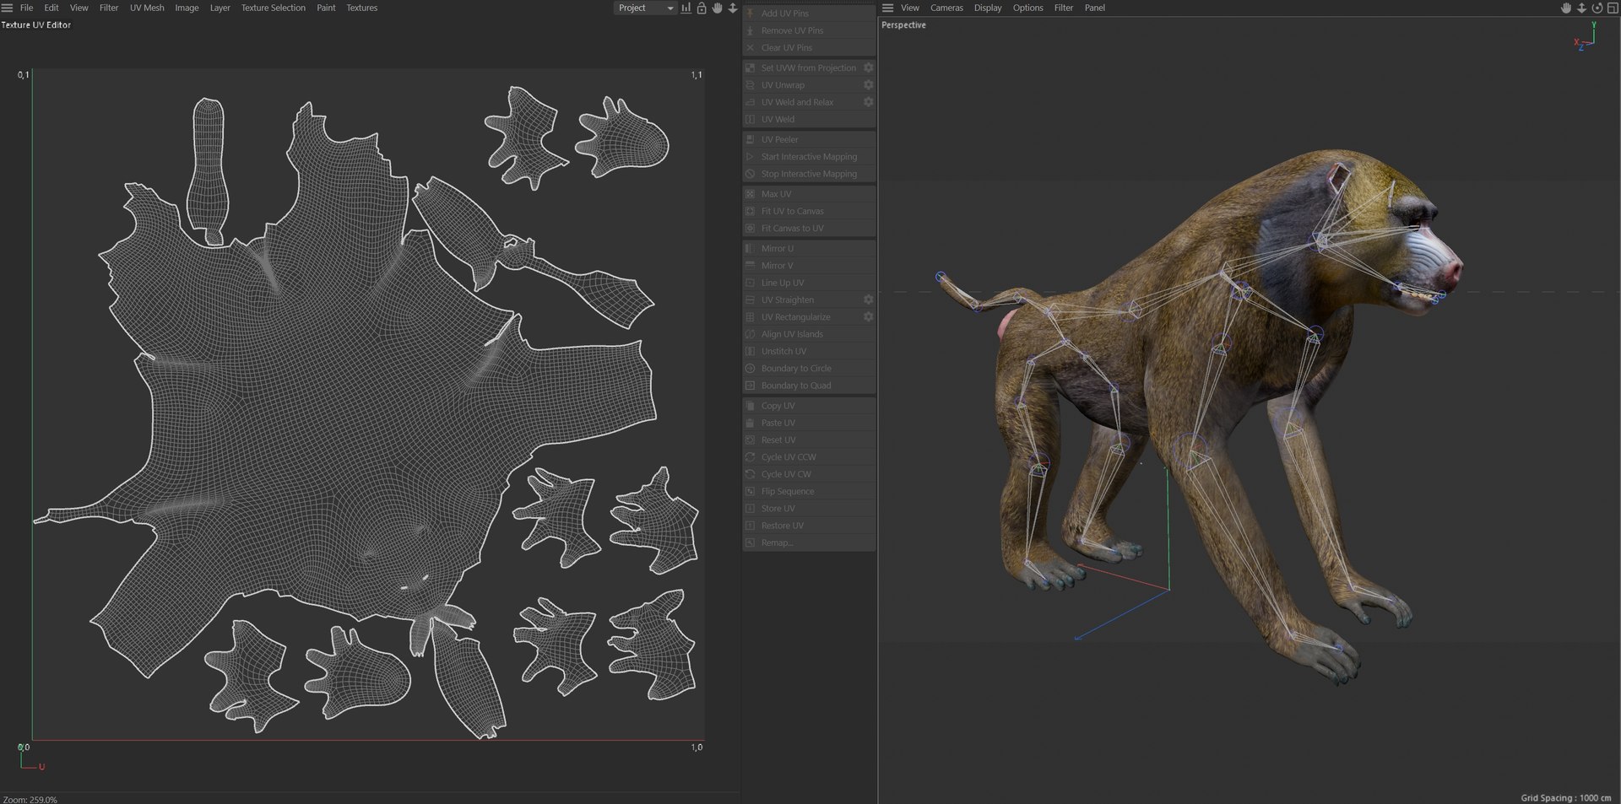Viewport: 1621px width, 804px height.
Task: Open the Layer menu
Action: tap(220, 8)
